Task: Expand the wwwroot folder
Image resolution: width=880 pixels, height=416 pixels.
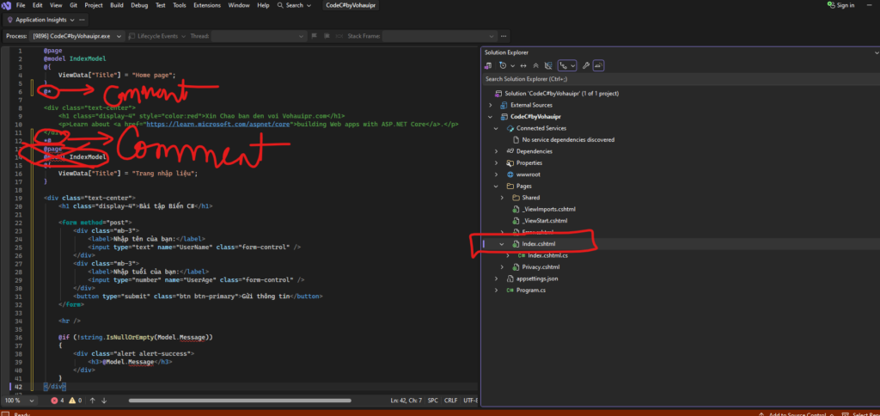Action: pos(497,174)
